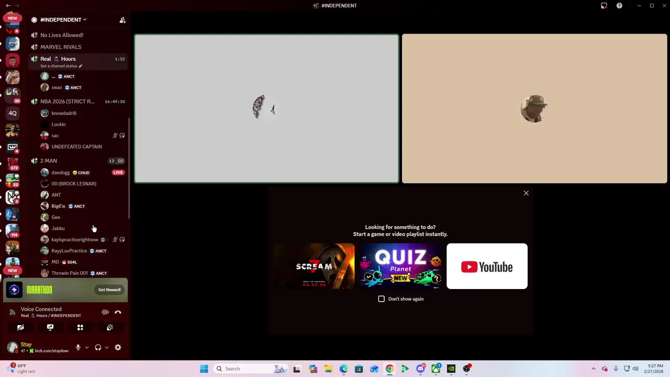The width and height of the screenshot is (670, 377).
Task: Go back with the title bar back arrow
Action: (8, 5)
